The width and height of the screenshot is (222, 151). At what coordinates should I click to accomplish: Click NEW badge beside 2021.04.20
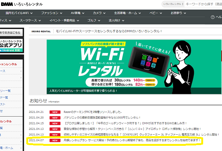(55, 118)
